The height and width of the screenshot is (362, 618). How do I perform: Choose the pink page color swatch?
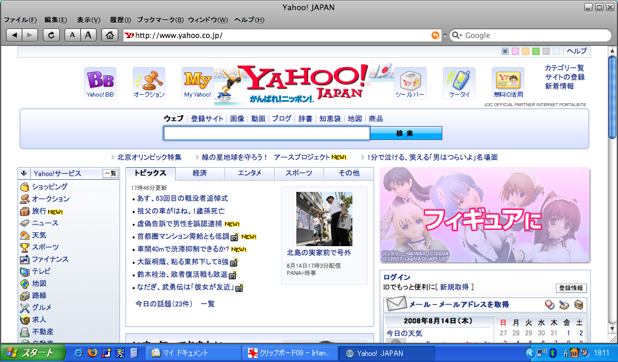coord(515,51)
